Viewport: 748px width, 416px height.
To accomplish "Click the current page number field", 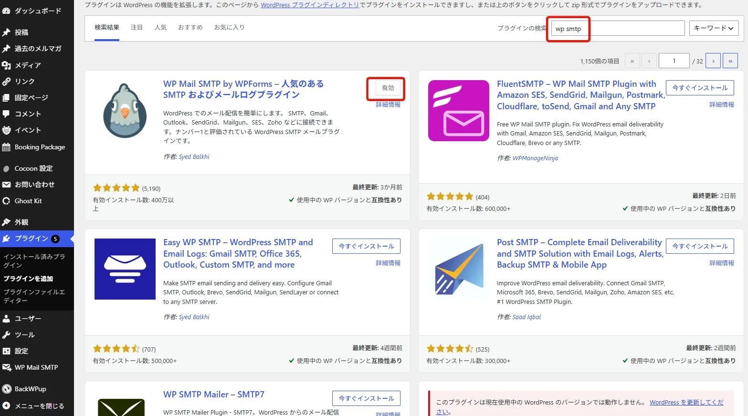I will click(674, 61).
